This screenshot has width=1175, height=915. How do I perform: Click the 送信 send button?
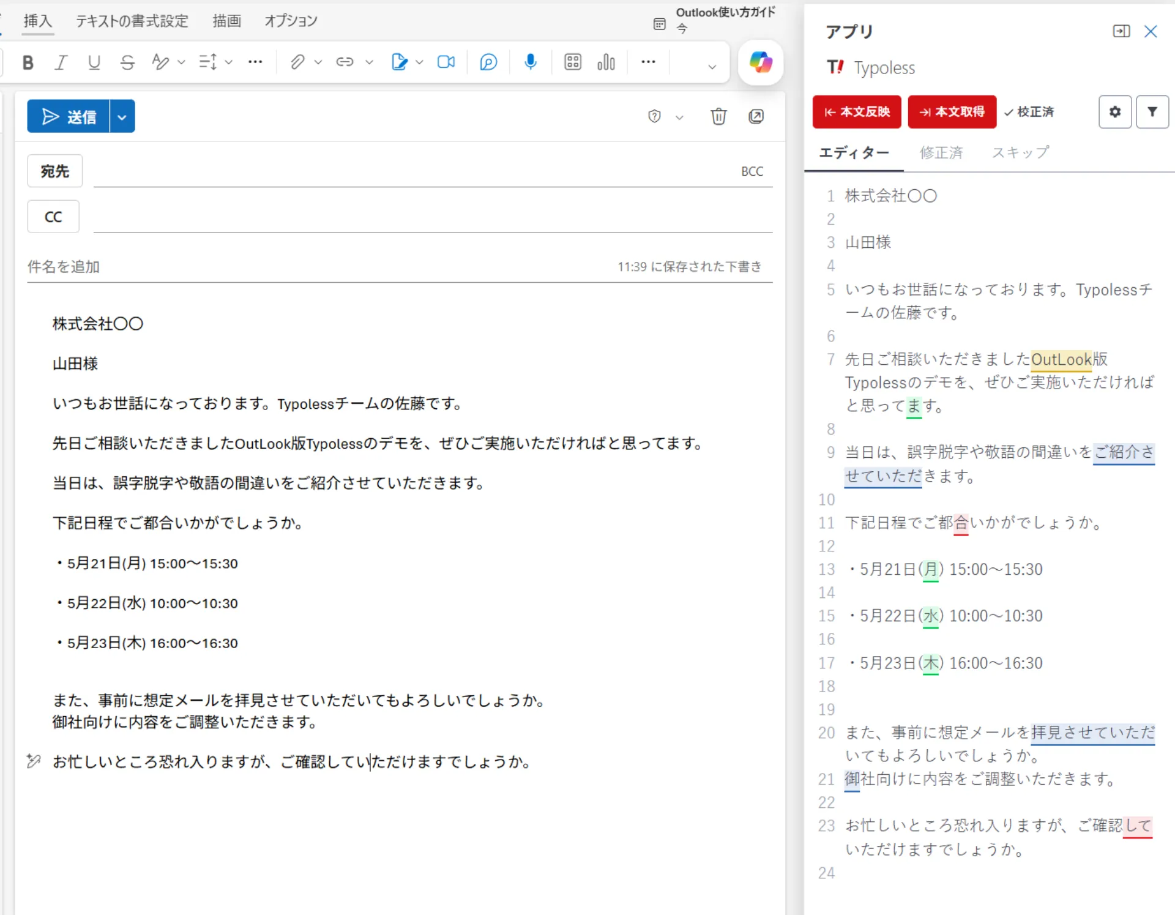click(x=69, y=116)
